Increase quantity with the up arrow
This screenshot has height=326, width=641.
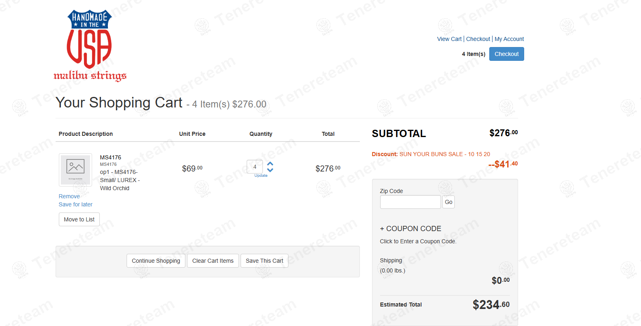pos(270,163)
